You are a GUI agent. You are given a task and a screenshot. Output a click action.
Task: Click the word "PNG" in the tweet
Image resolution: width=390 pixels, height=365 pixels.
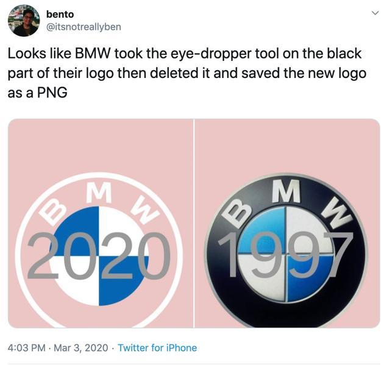click(x=52, y=93)
